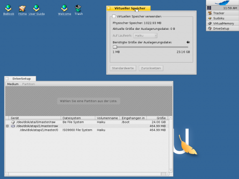Open the Medium menu in DriveSetup
This screenshot has height=179, width=239.
pos(13,84)
